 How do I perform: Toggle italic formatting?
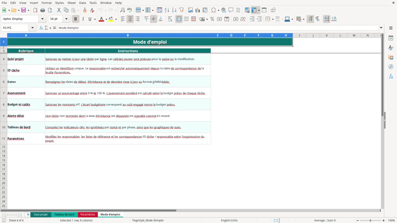click(83, 19)
